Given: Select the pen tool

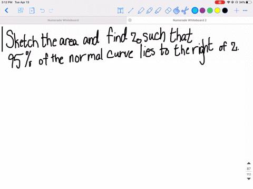Looking at the screenshot, I should point(141,10).
